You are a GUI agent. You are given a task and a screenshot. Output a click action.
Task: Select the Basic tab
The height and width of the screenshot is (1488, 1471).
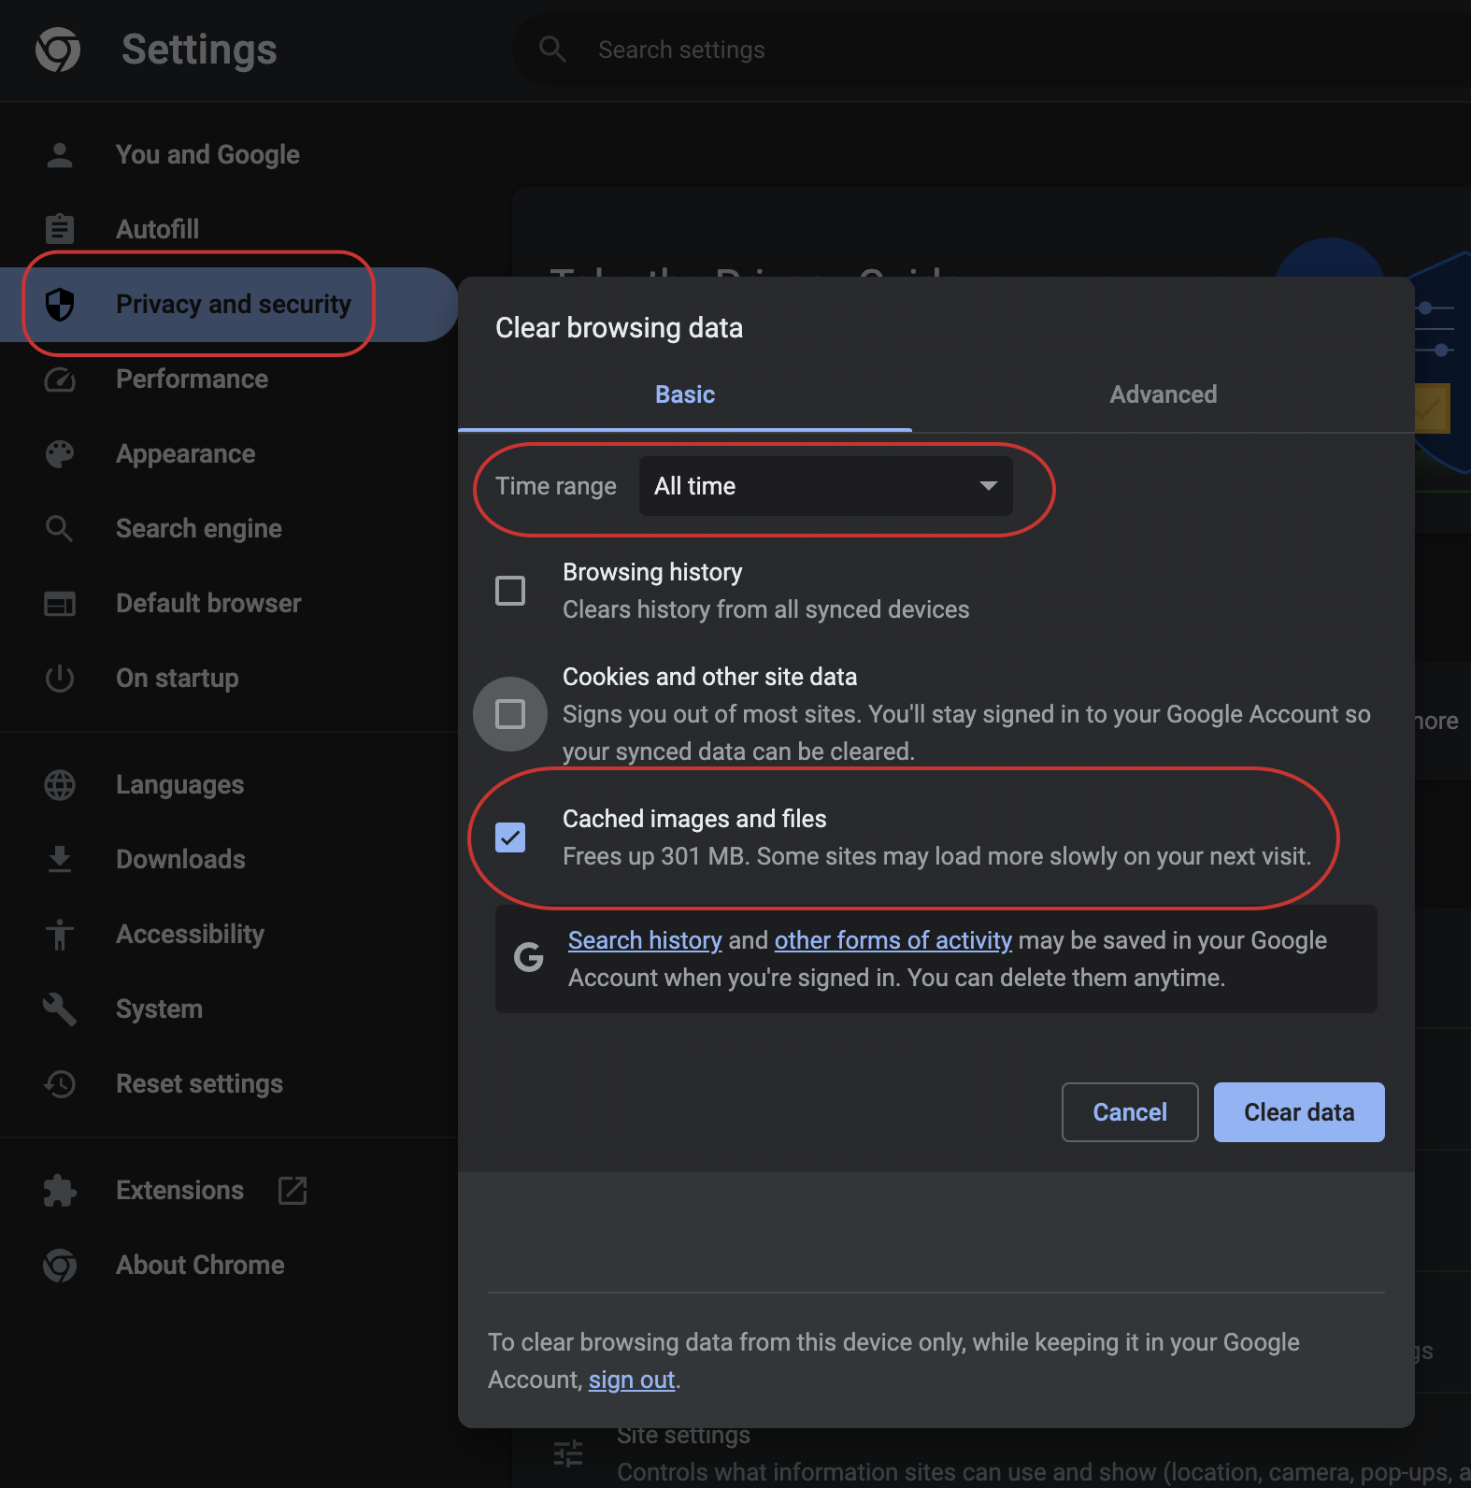pyautogui.click(x=685, y=394)
